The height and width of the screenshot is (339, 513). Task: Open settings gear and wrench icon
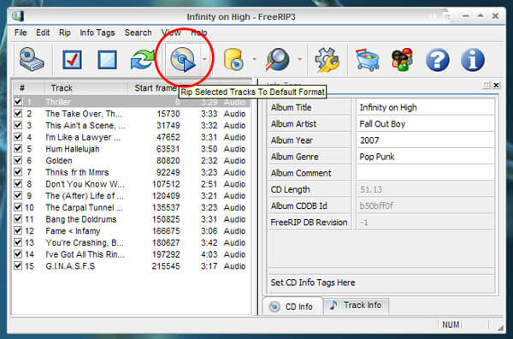(x=327, y=60)
